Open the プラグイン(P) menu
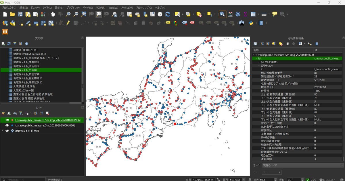Image resolution: width=345 pixels, height=181 pixels. pos(73,7)
